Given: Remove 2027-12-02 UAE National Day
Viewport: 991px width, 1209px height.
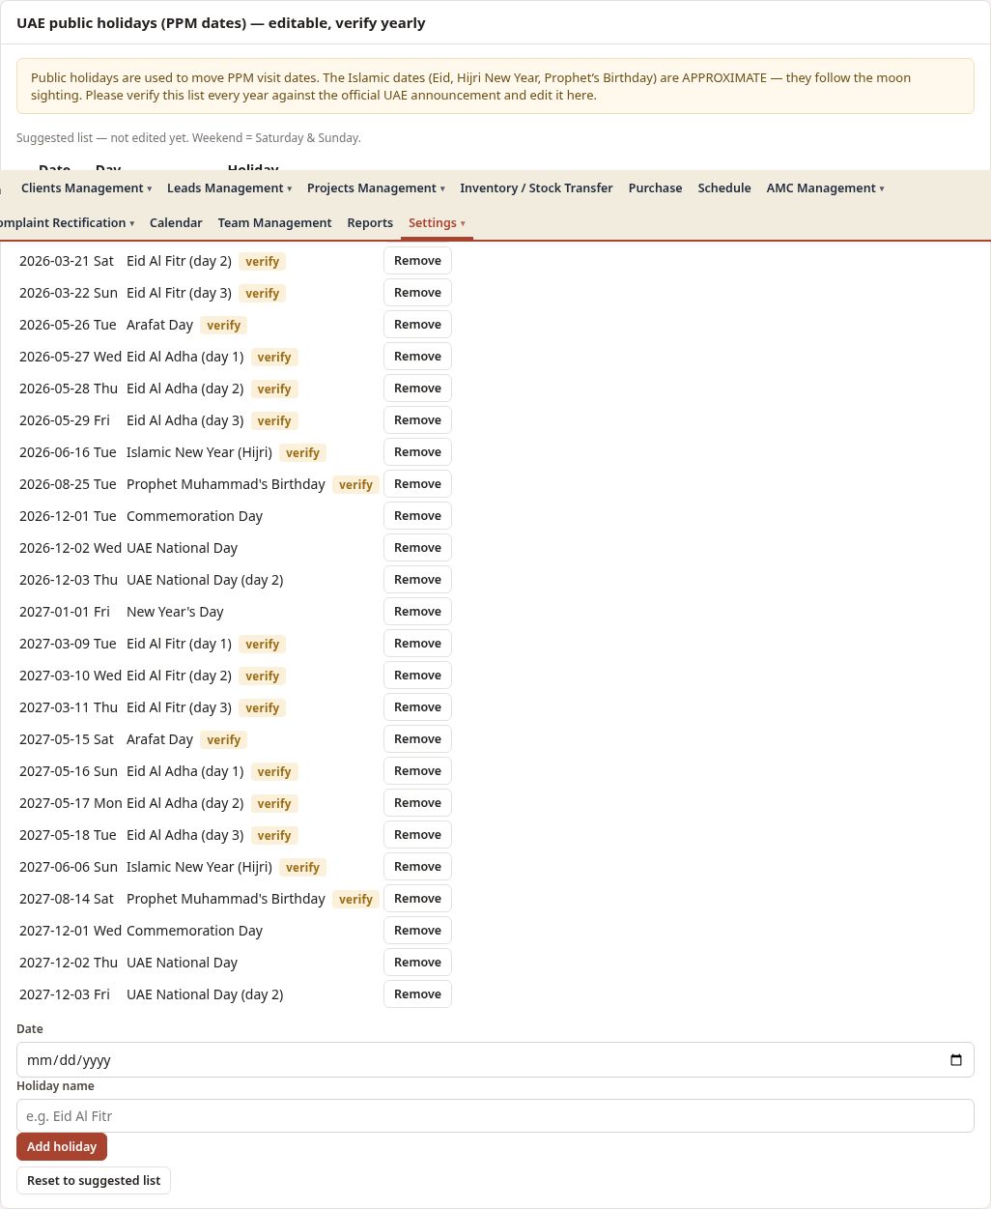Looking at the screenshot, I should click(x=417, y=963).
